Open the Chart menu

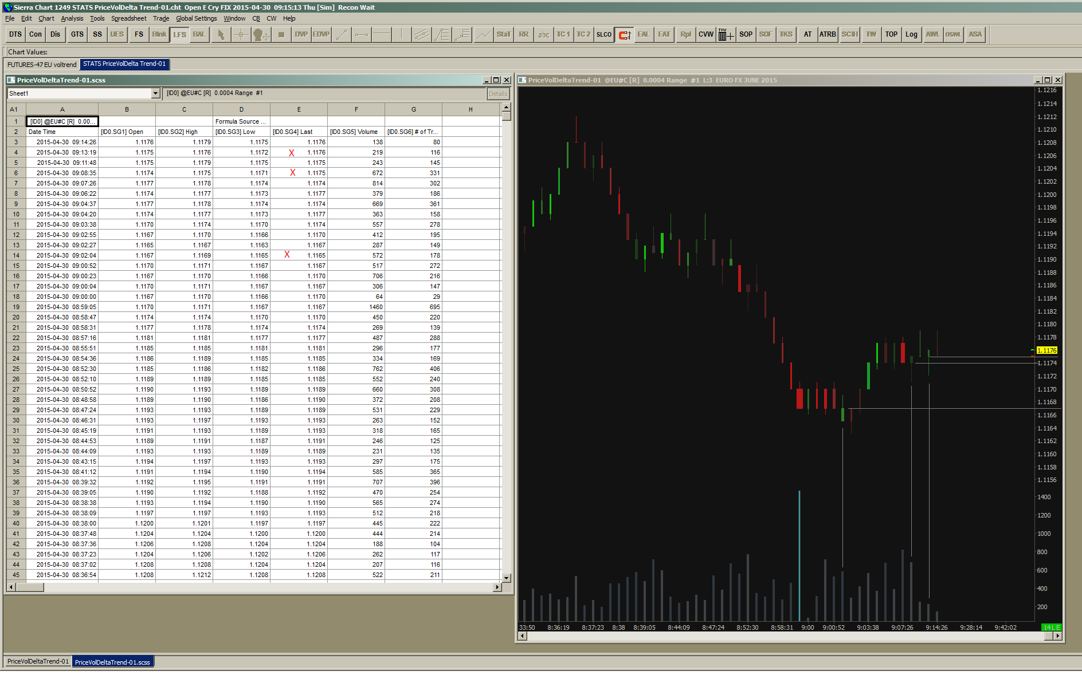click(46, 18)
